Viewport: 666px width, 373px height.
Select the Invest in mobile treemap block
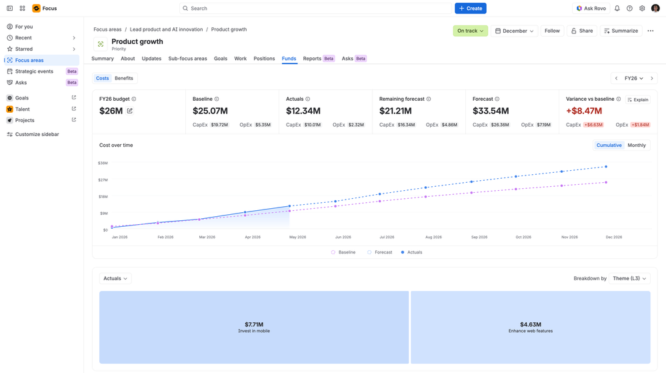[254, 327]
